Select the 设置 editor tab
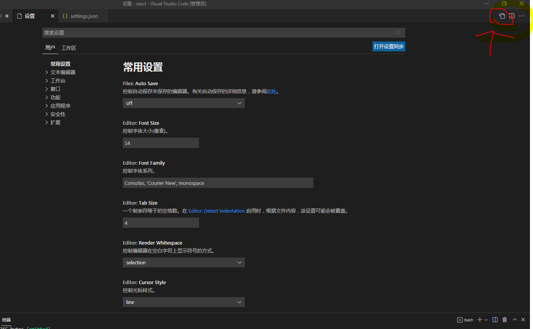 click(30, 16)
